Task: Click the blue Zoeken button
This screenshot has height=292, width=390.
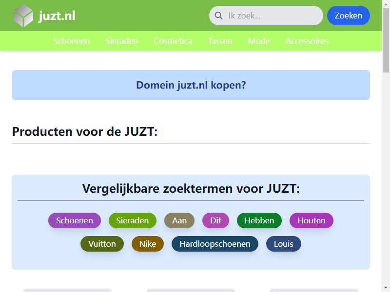Action: (x=348, y=16)
